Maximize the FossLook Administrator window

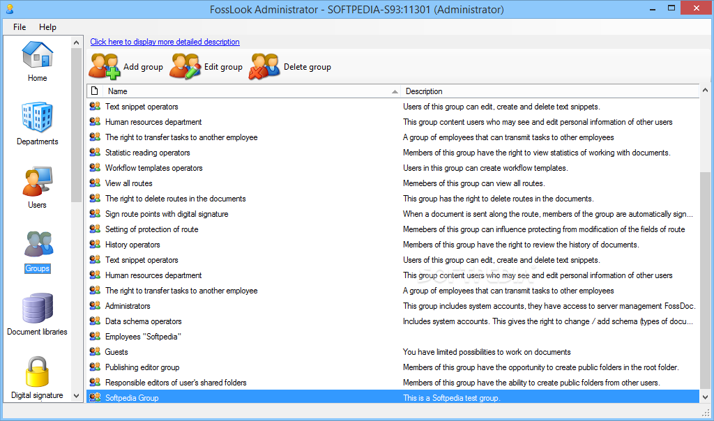point(671,8)
